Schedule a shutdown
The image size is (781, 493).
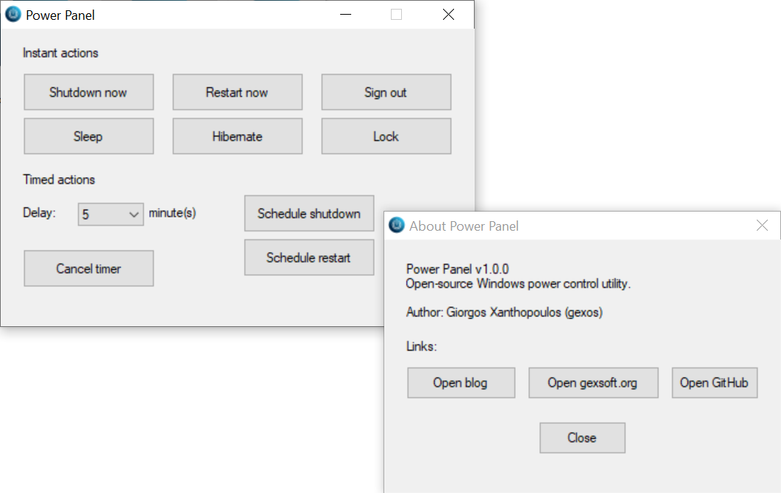[x=309, y=213]
